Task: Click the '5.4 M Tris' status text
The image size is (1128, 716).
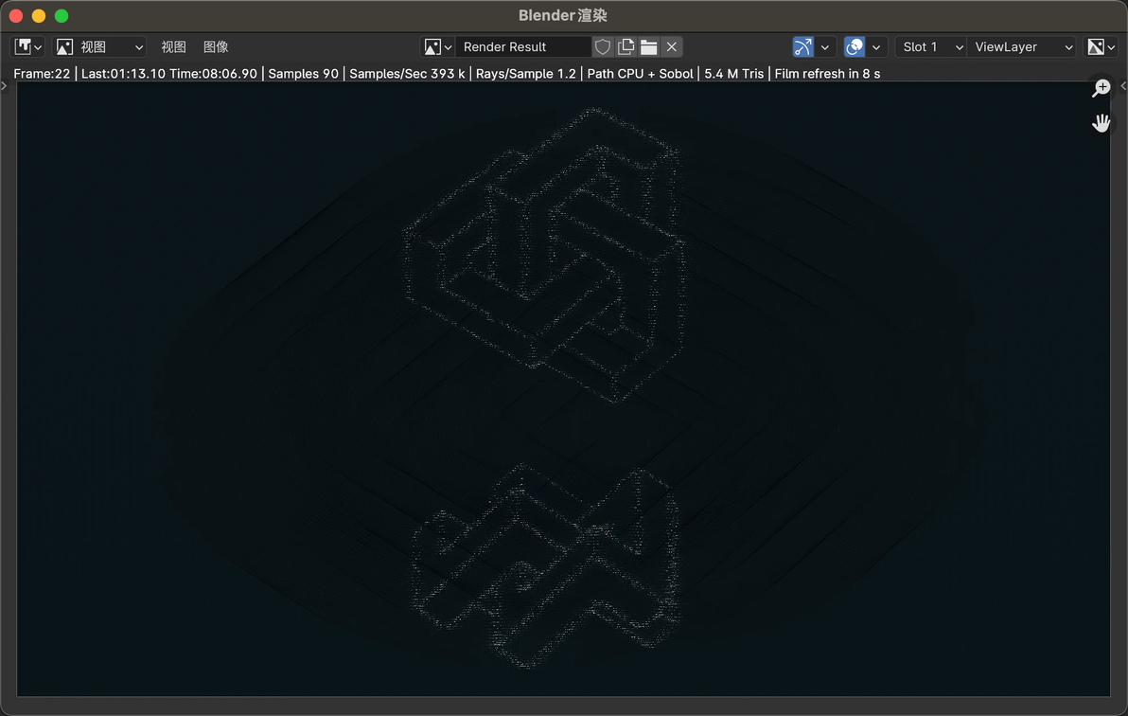Action: click(x=733, y=74)
